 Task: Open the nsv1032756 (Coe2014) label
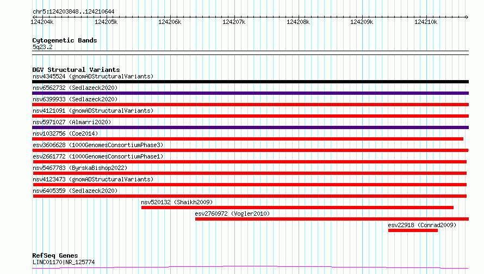point(65,133)
